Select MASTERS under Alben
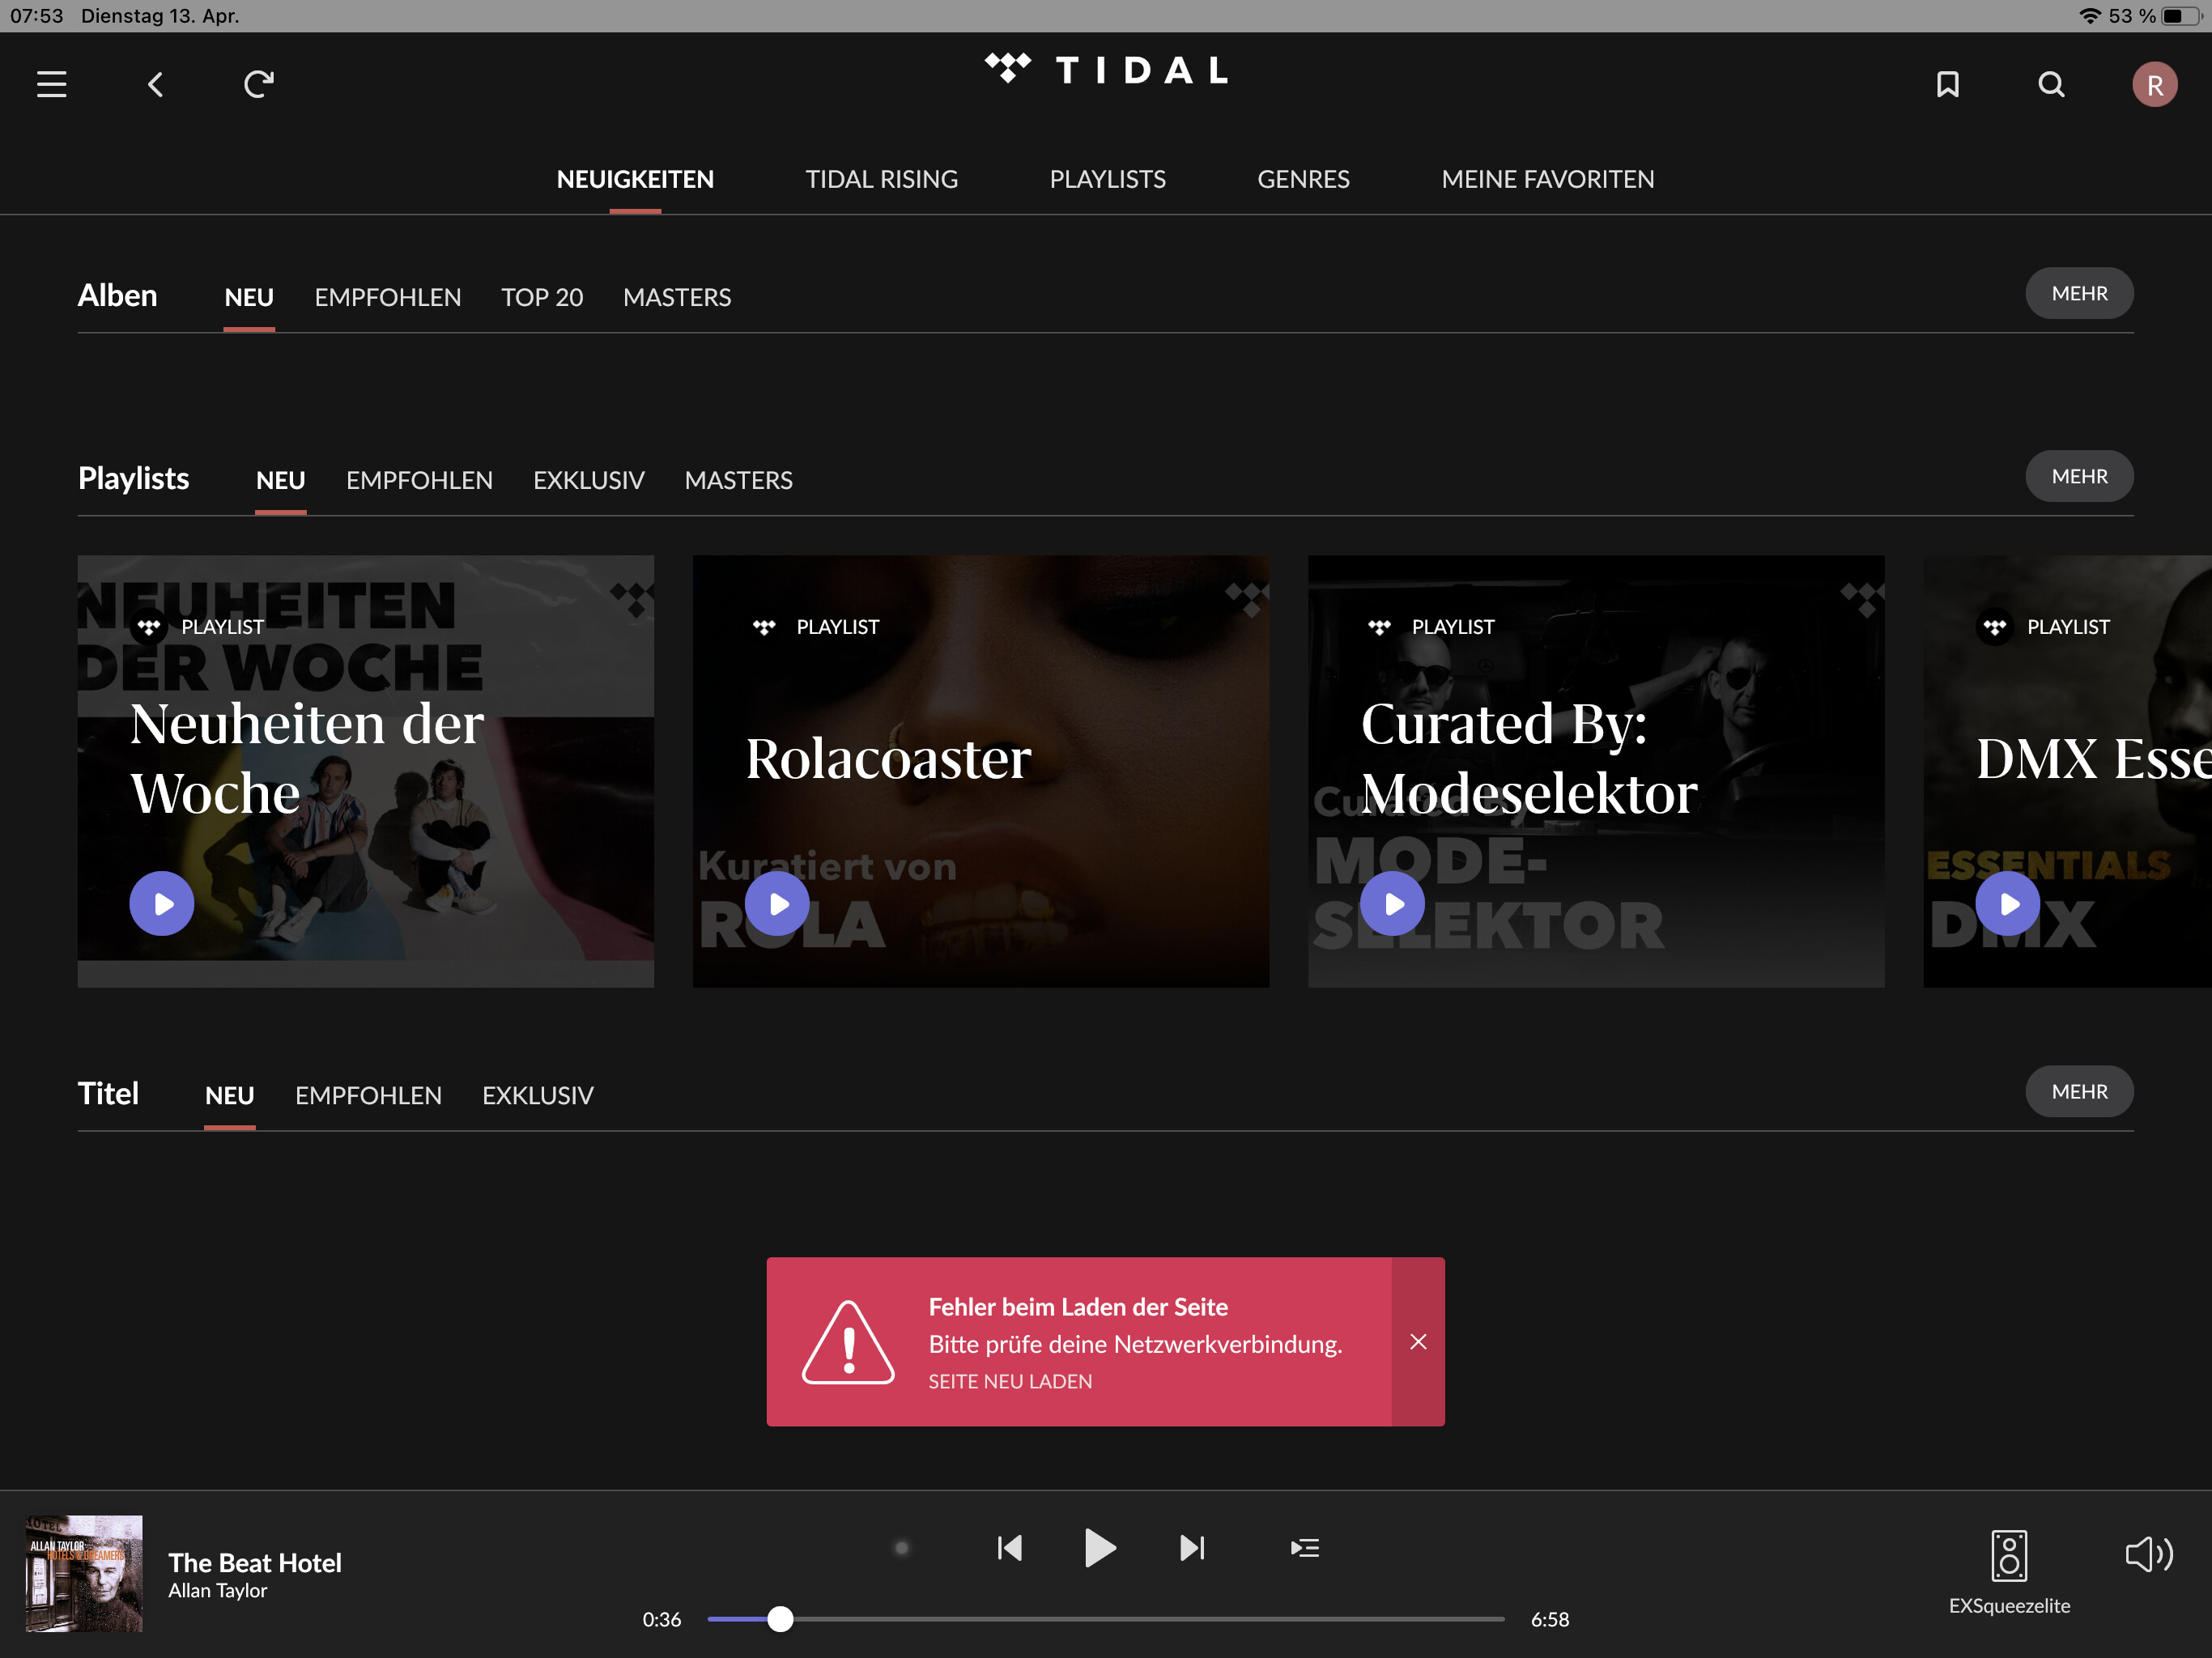 (677, 297)
